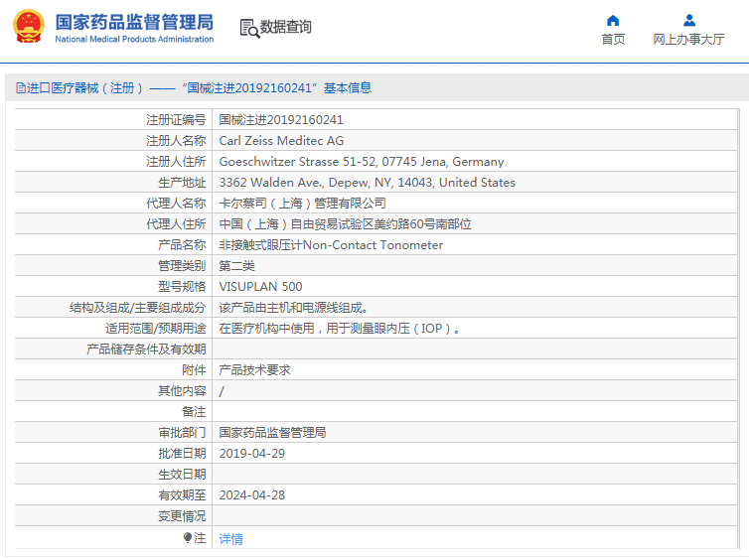Select production address 3362 Walden Ave. Depew
Viewport: 749px width, 559px height.
367,183
